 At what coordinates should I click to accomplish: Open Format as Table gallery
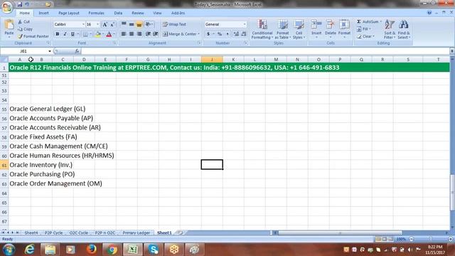(283, 29)
